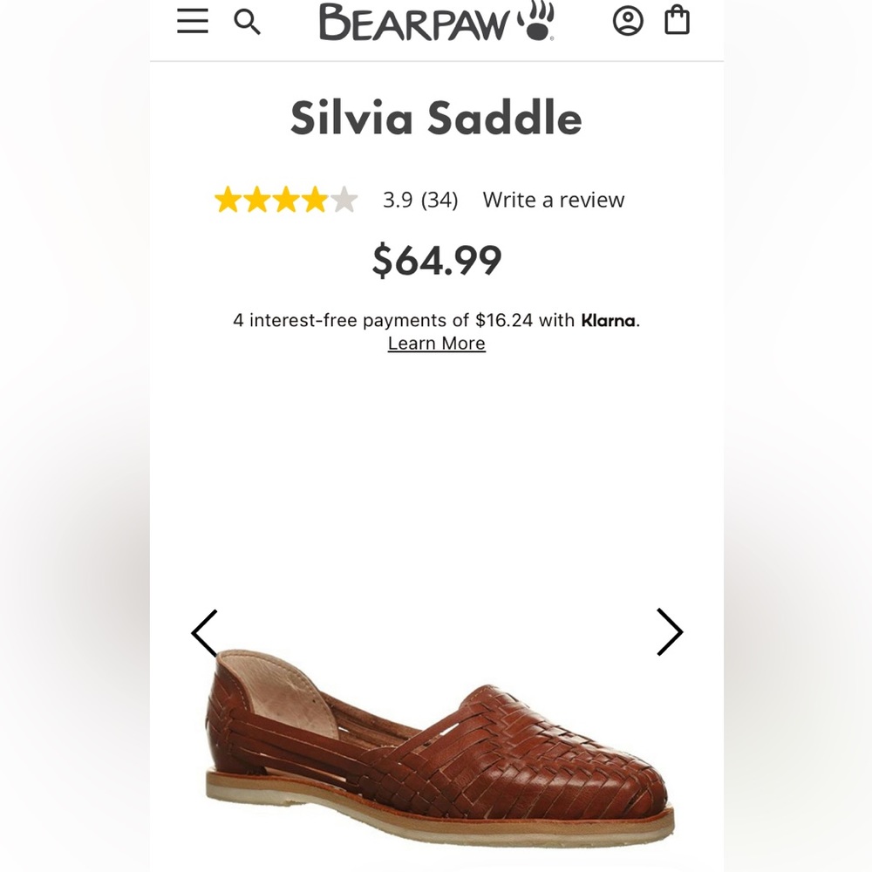Show next product image with right arrow
872x872 pixels.
click(x=670, y=633)
